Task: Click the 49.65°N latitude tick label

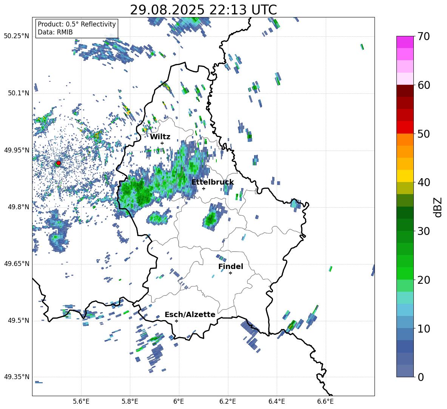Action: tap(17, 264)
